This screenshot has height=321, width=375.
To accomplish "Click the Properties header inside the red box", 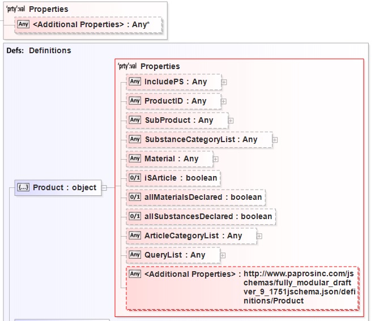I will (160, 66).
